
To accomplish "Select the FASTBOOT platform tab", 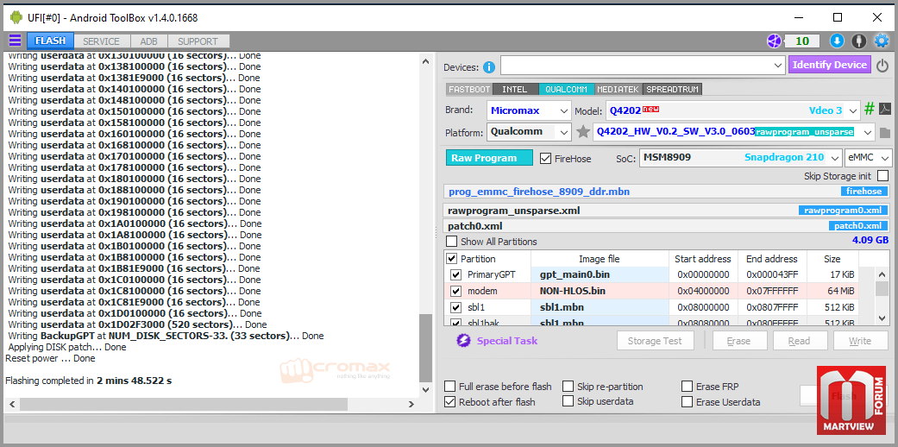I will (x=469, y=90).
